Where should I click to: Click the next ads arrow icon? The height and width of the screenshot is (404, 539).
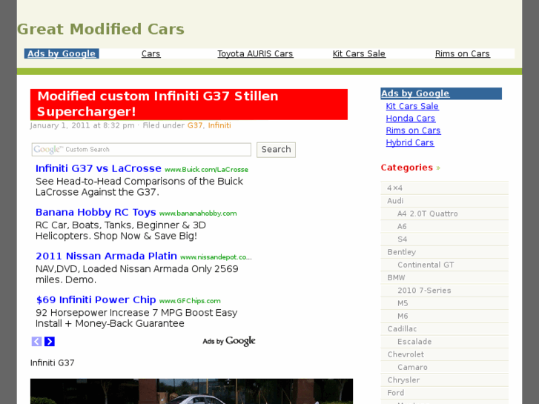(x=50, y=342)
